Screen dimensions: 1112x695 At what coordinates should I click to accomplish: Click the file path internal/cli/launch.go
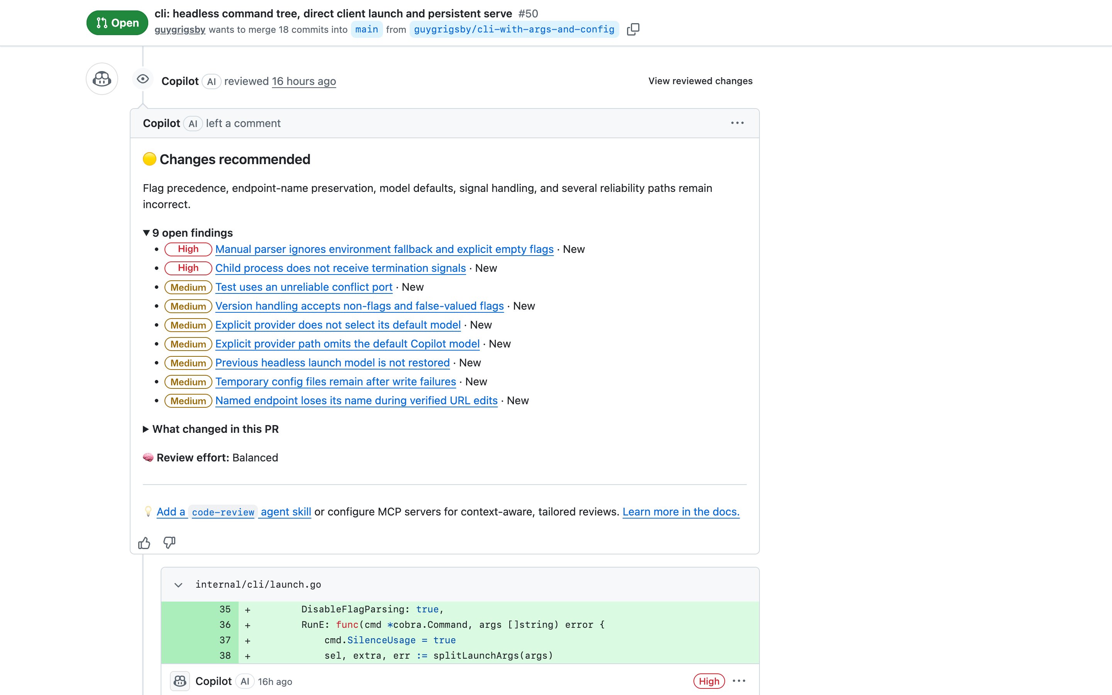tap(258, 585)
